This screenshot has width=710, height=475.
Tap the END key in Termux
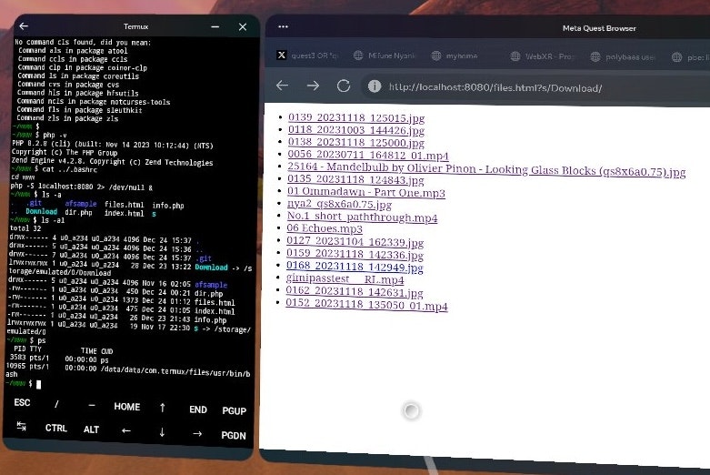point(198,409)
